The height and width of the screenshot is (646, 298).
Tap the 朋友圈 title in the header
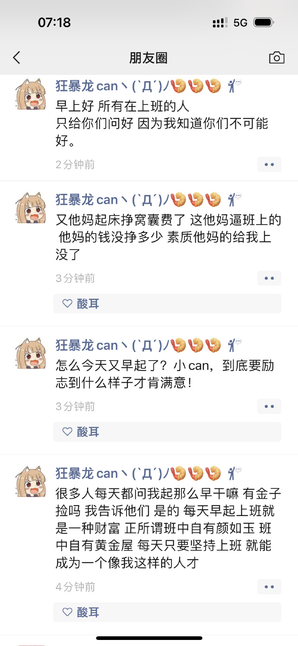pyautogui.click(x=149, y=58)
